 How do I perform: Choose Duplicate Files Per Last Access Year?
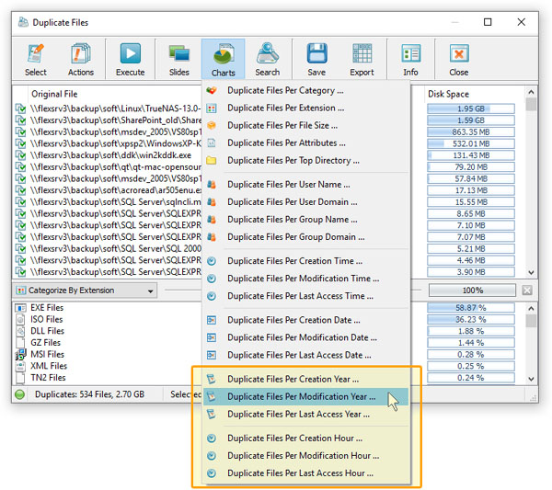click(305, 415)
